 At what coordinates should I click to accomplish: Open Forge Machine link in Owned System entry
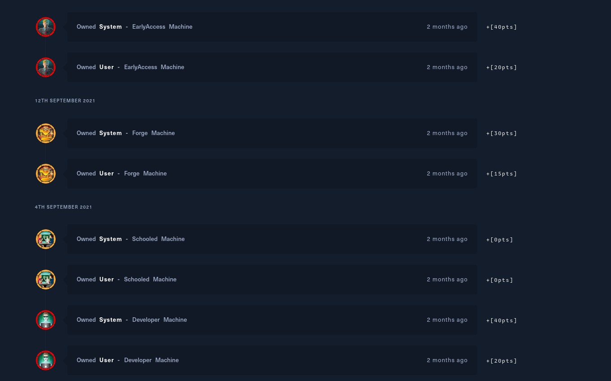tap(153, 133)
